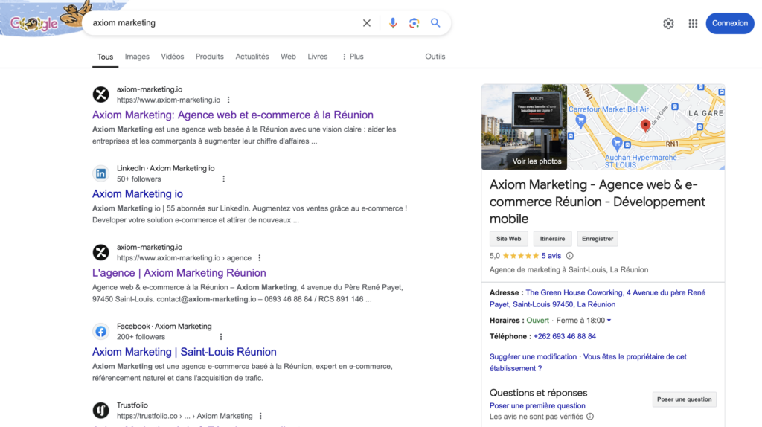Click Poser une question button
The image size is (762, 427).
[685, 399]
